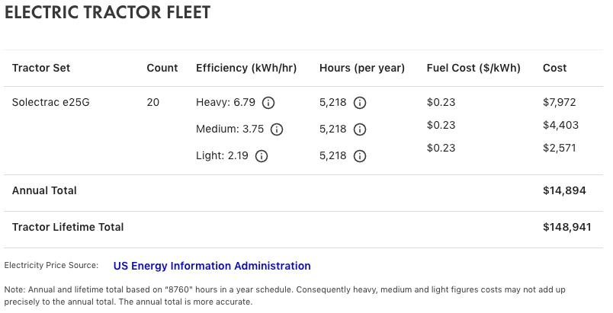Click the Tractor Set column header
The height and width of the screenshot is (313, 613).
41,68
